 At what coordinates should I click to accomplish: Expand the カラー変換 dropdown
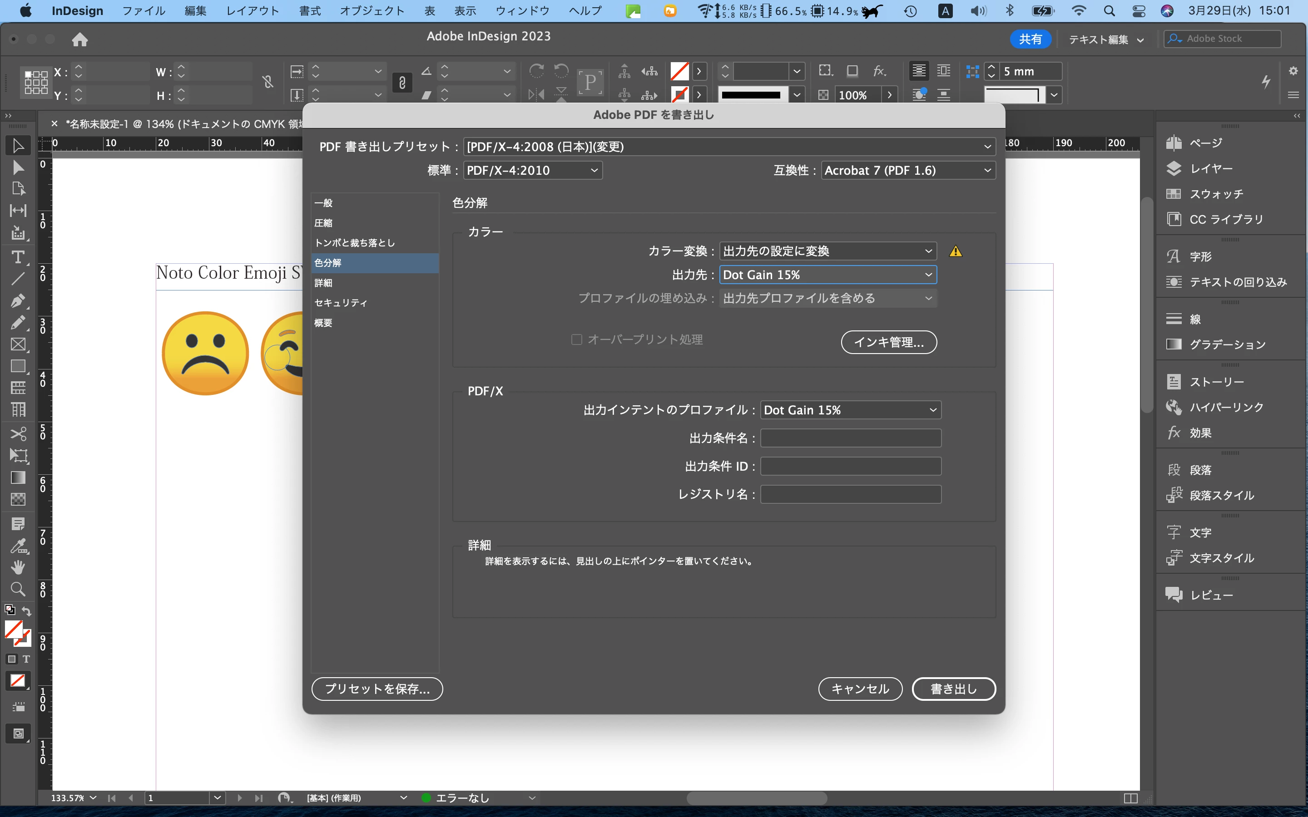tap(827, 251)
